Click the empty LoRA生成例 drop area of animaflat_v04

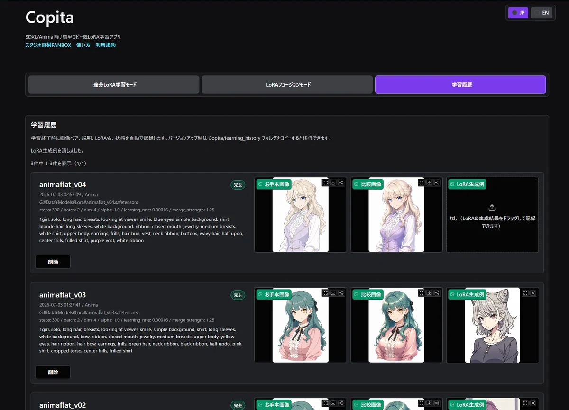[x=492, y=215]
